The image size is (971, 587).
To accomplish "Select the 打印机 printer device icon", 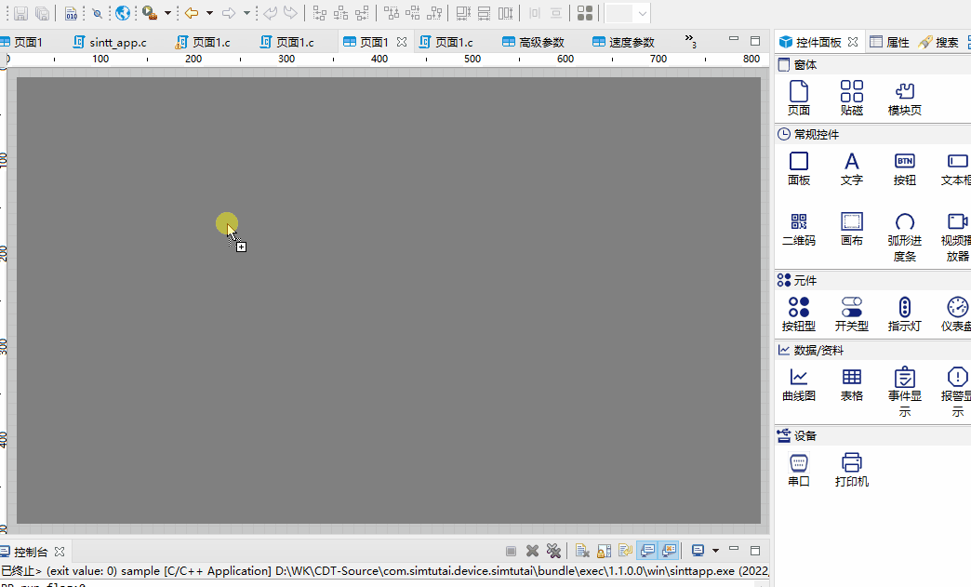I will tap(851, 467).
